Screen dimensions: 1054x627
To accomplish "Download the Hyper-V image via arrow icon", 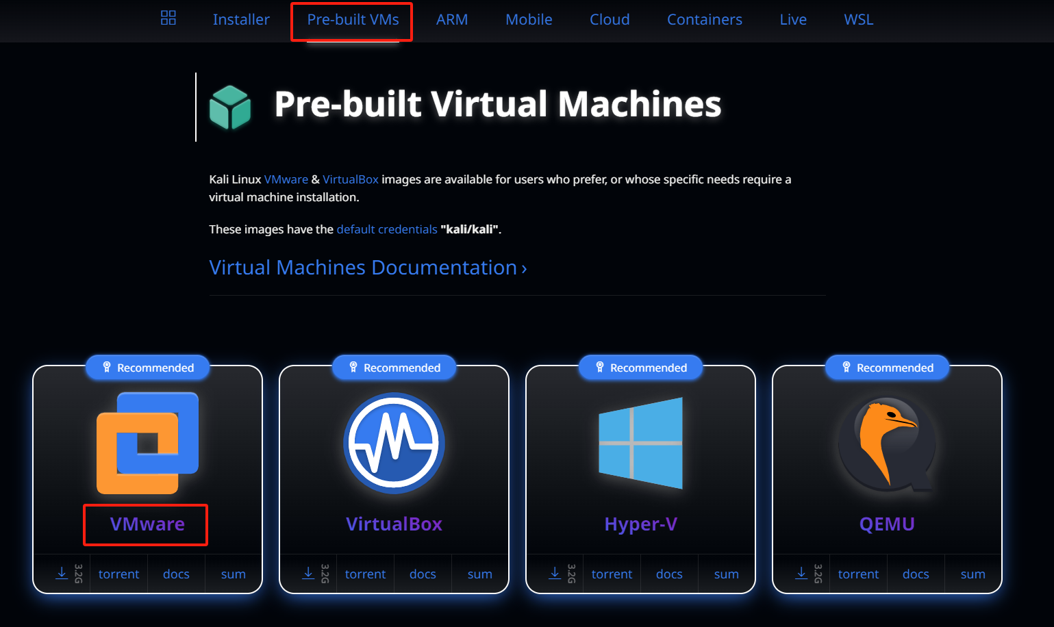I will click(x=555, y=573).
